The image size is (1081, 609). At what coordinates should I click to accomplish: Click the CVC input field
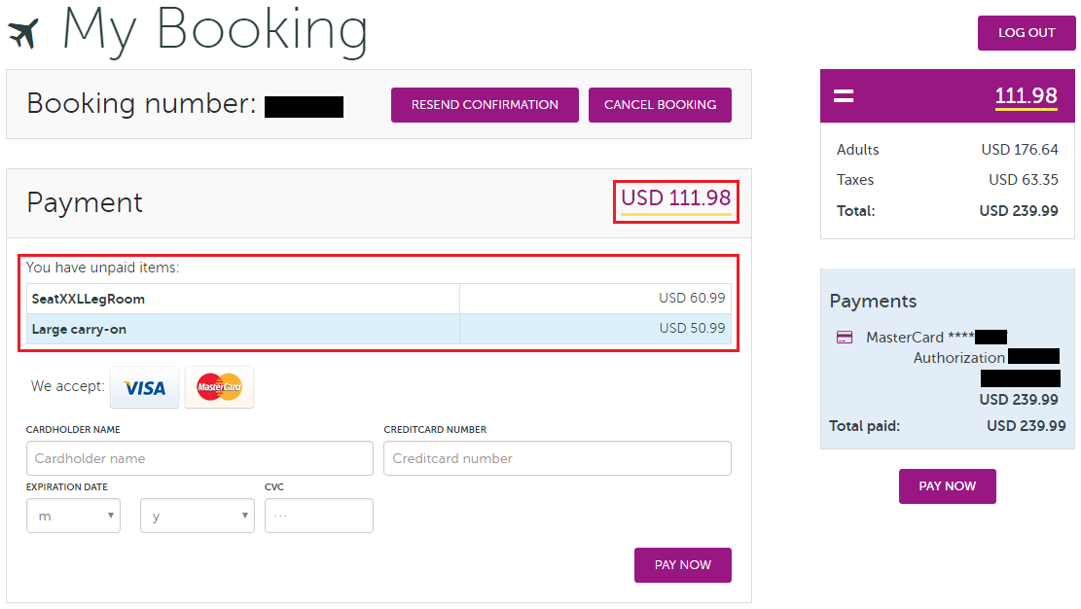tap(318, 516)
